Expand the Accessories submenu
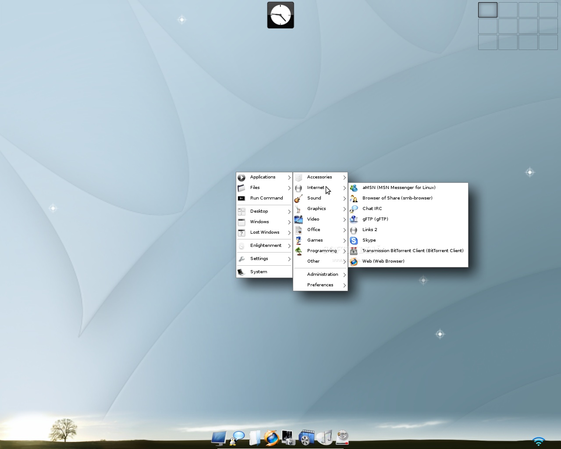Viewport: 561px width, 449px height. (x=320, y=177)
